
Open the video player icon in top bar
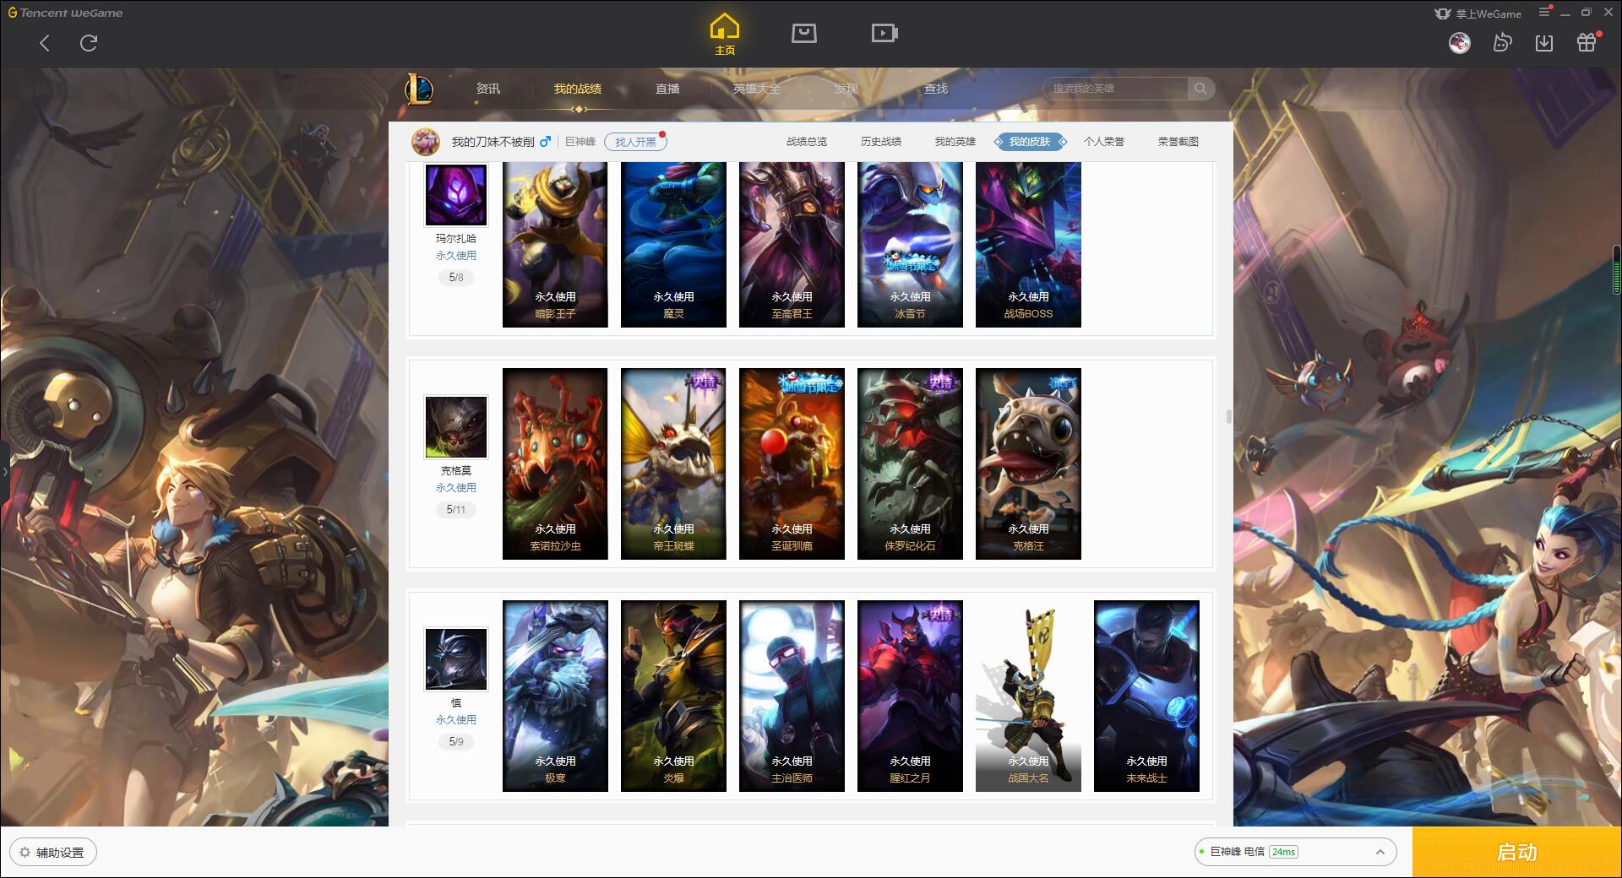pos(884,33)
